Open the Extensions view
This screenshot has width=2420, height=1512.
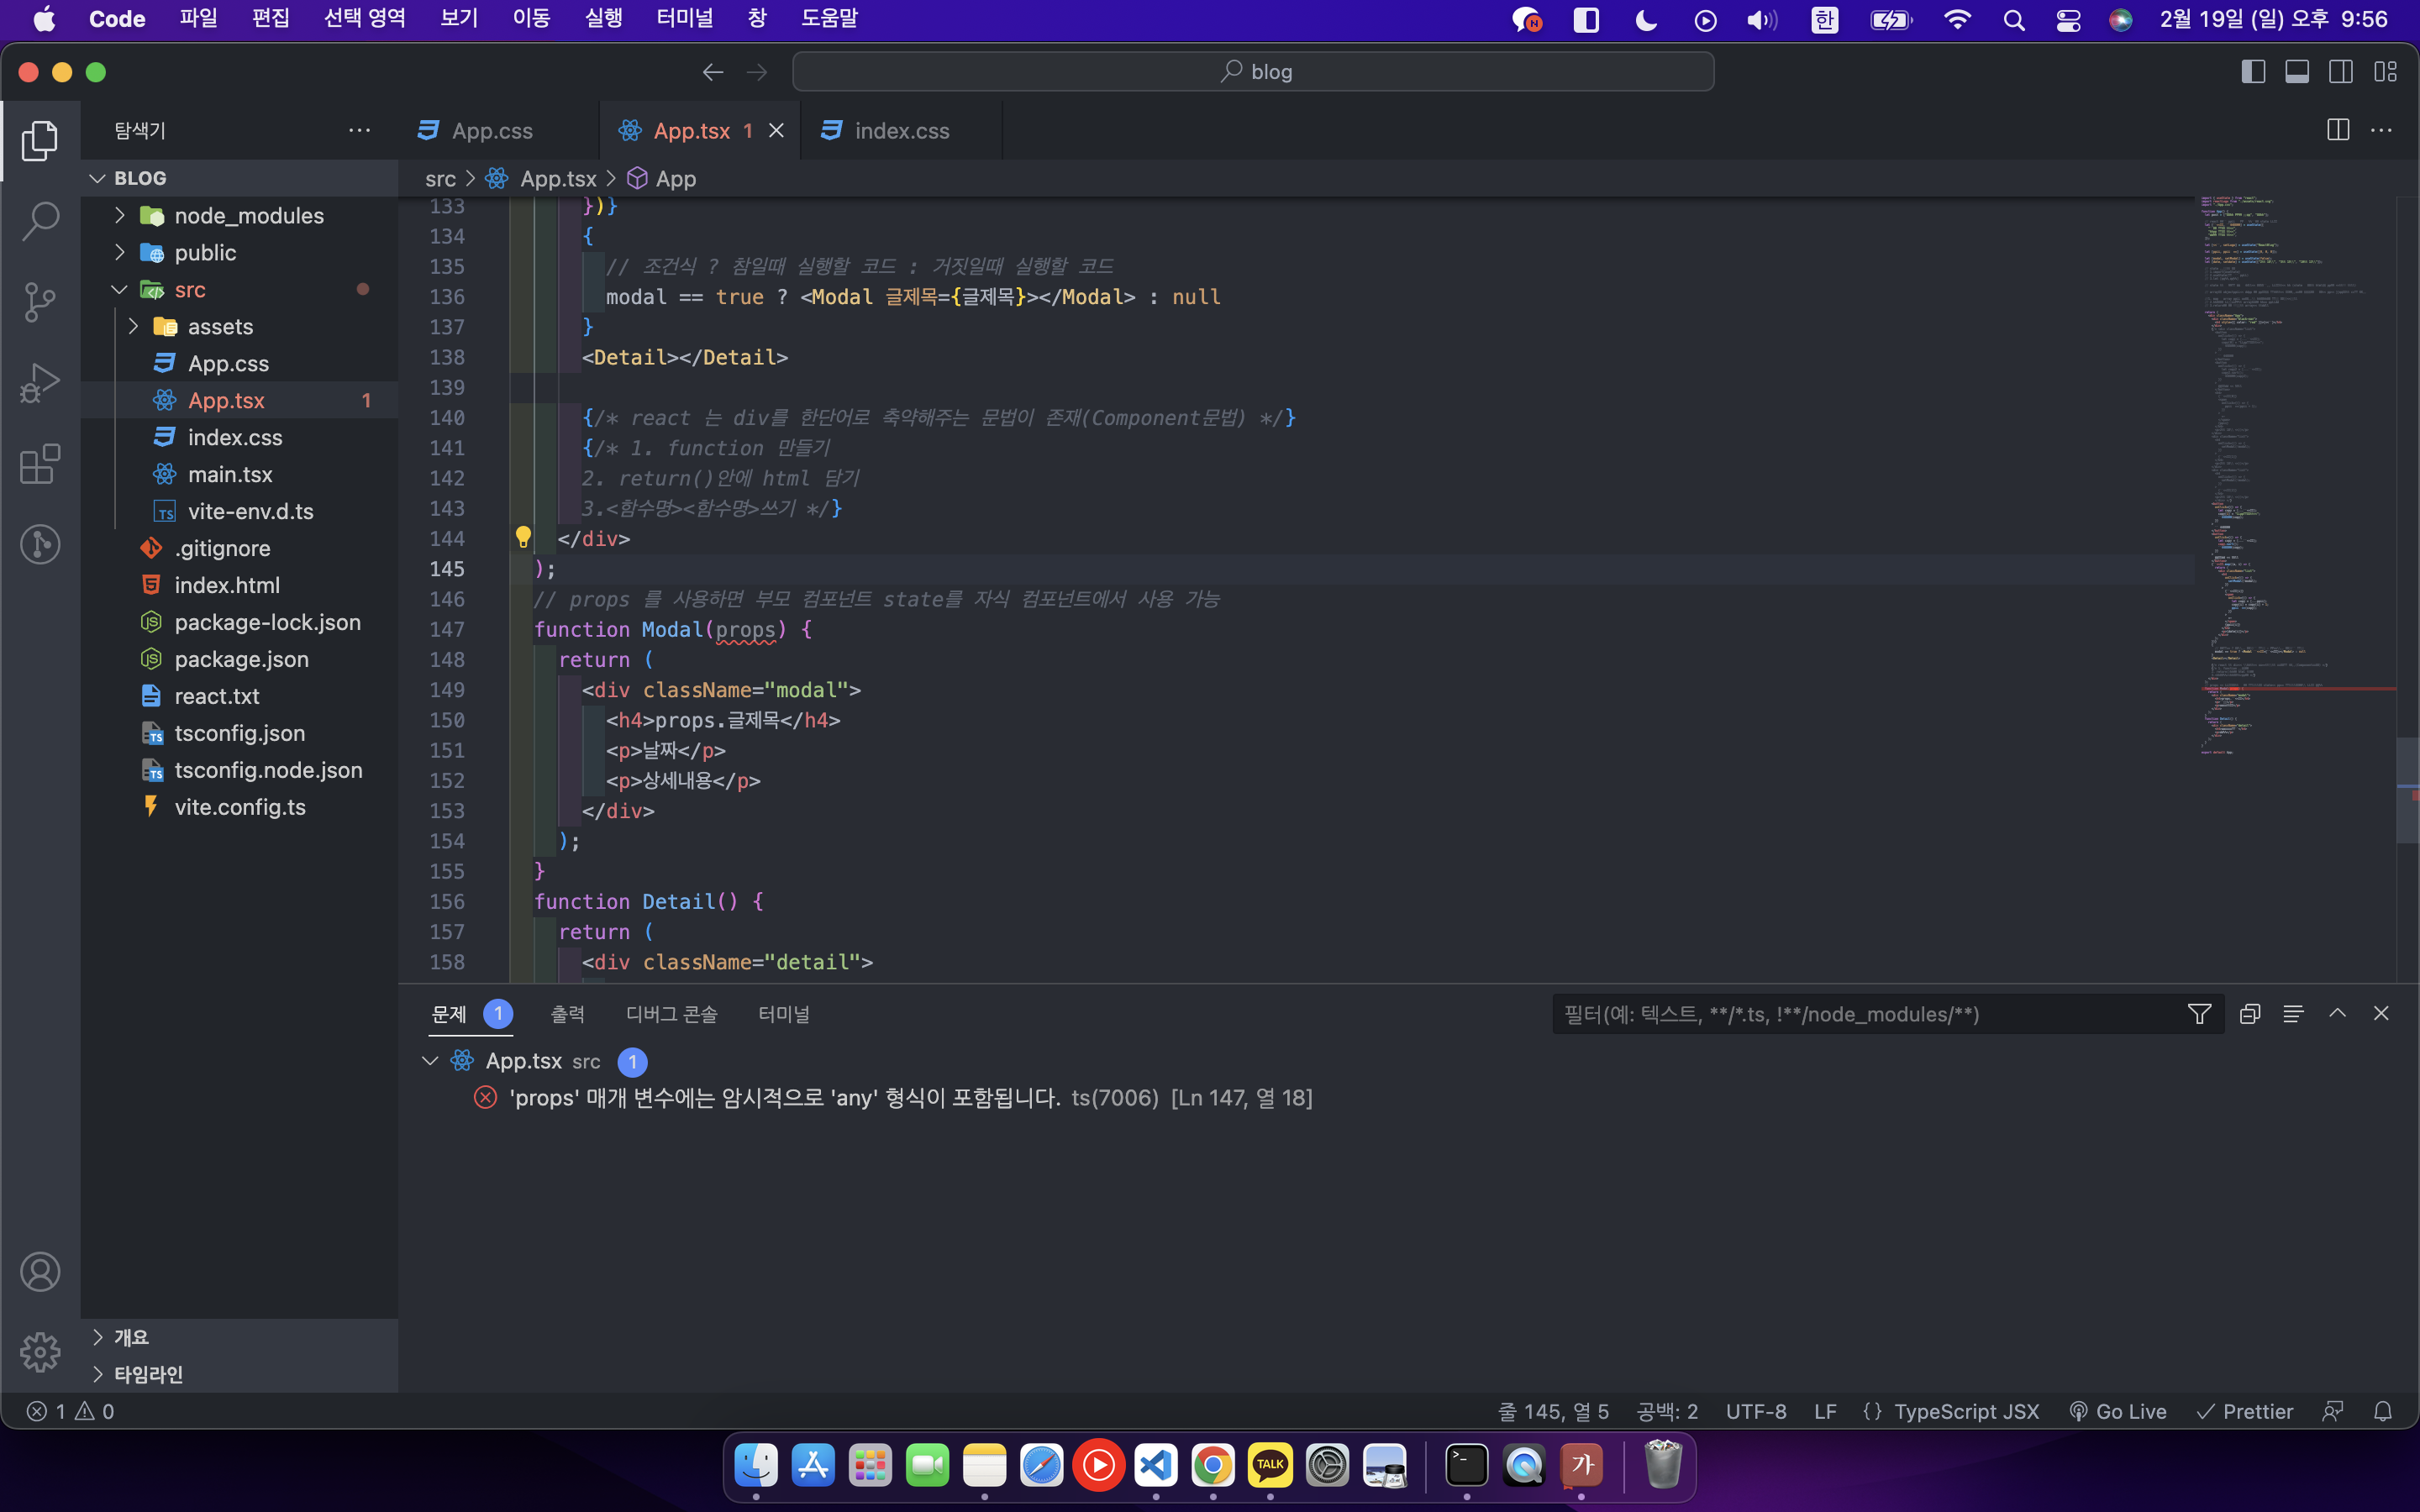point(40,464)
